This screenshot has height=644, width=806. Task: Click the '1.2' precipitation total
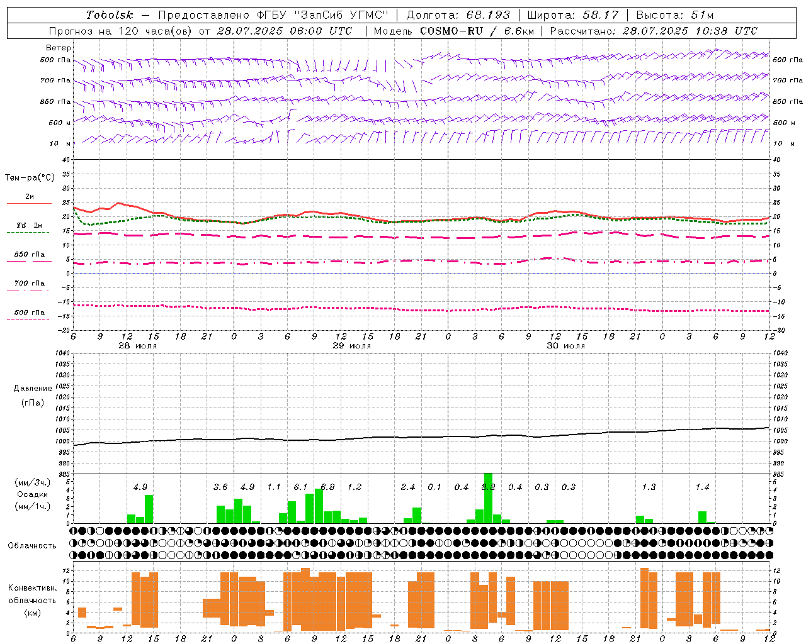[355, 487]
